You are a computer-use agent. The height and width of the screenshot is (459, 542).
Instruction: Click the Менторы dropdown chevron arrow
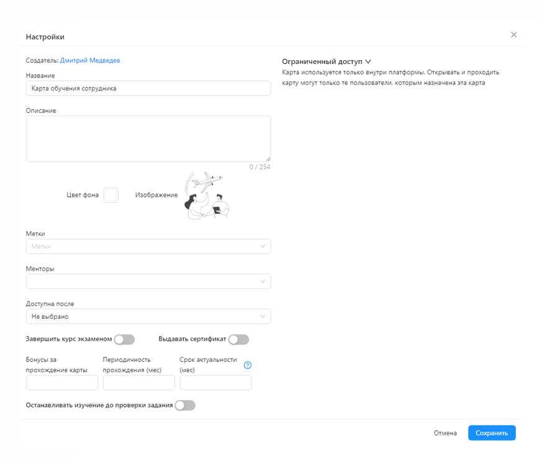[x=263, y=281]
